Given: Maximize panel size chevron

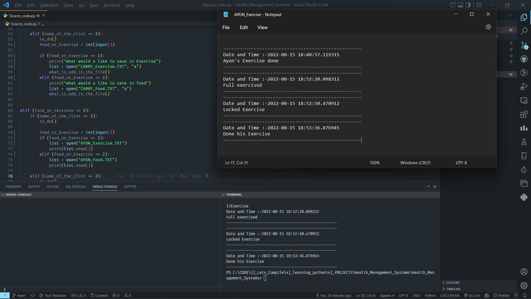Looking at the screenshot, I should [x=428, y=187].
